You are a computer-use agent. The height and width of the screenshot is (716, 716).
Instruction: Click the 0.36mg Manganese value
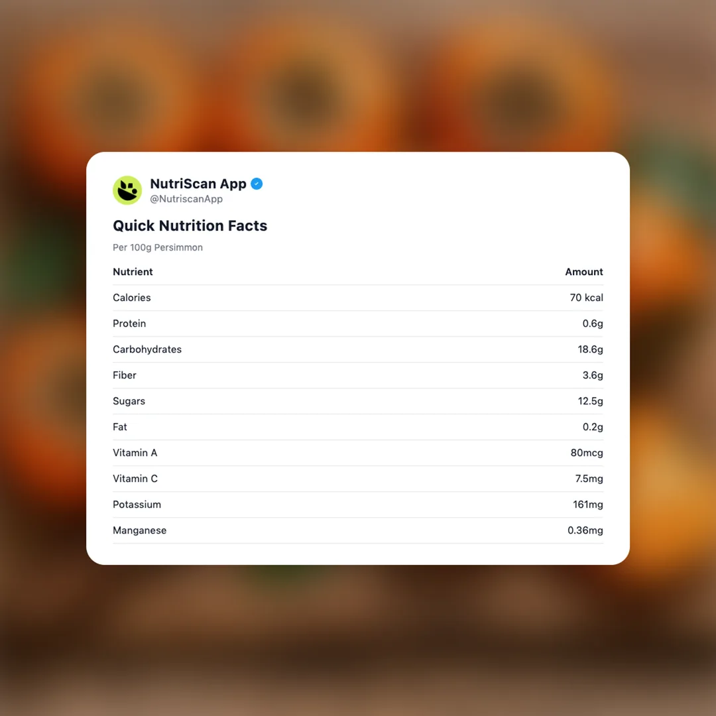point(585,530)
